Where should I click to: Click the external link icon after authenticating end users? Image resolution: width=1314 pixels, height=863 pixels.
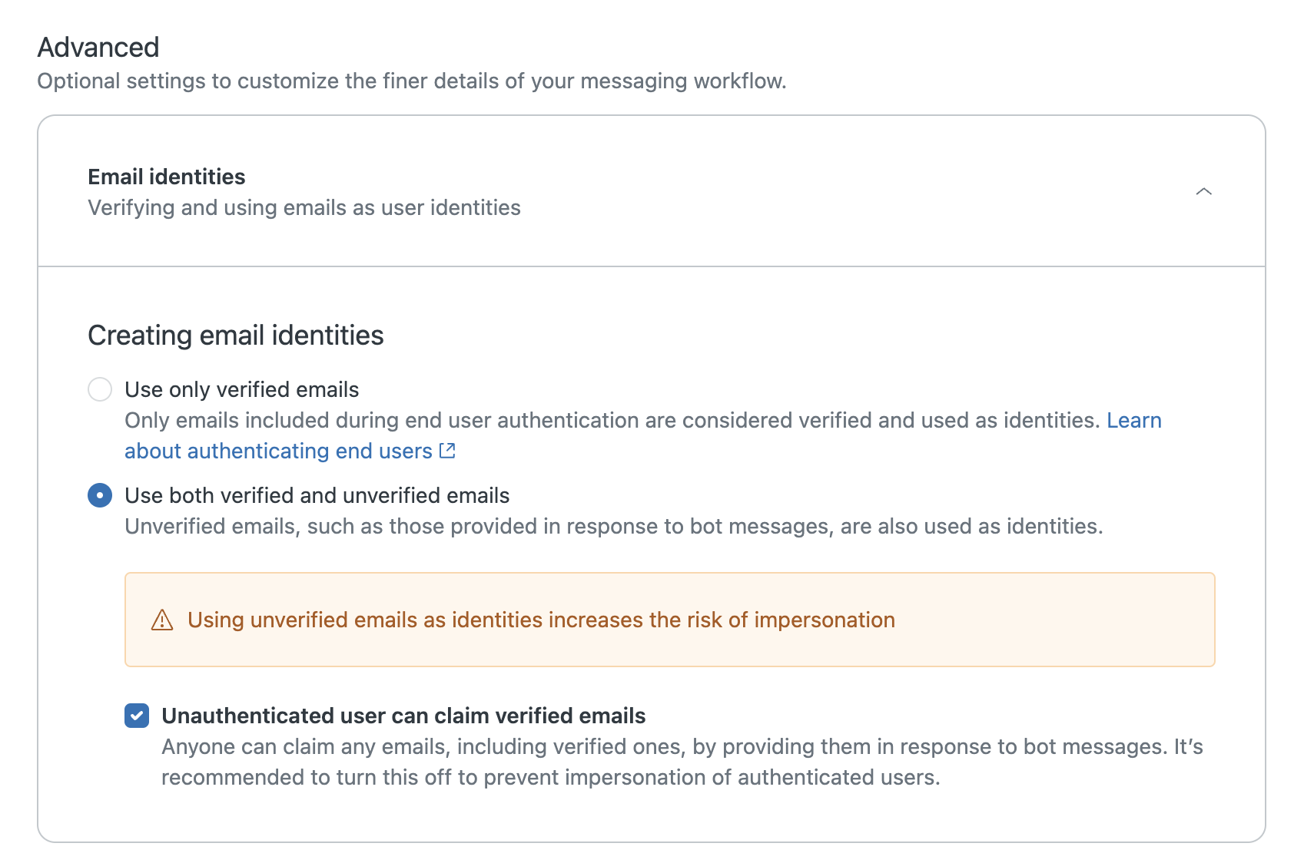[x=446, y=451]
